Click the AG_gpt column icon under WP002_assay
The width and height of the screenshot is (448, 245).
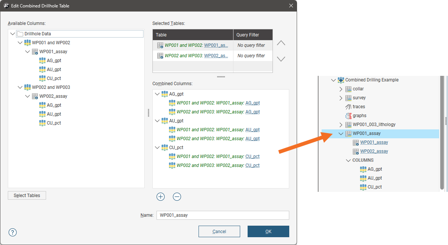click(42, 105)
